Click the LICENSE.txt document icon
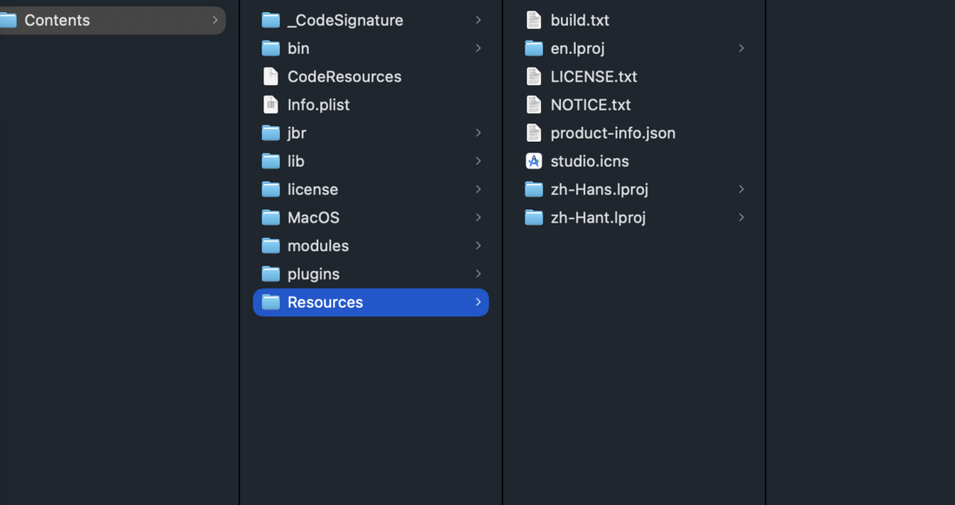Viewport: 955px width, 505px height. click(534, 76)
